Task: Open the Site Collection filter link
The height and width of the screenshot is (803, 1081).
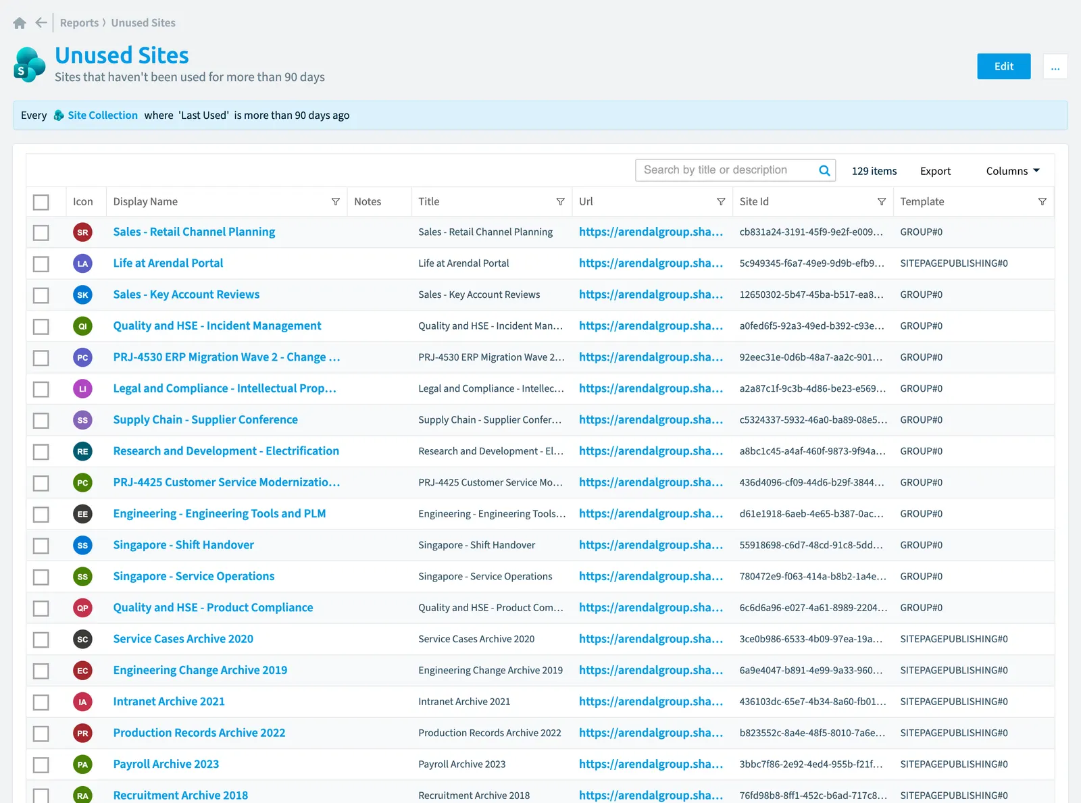Action: click(103, 115)
